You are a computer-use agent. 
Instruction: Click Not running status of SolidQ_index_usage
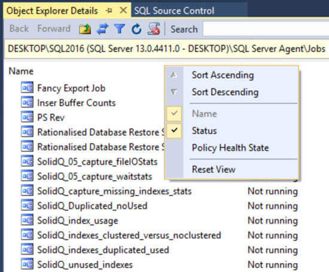coord(273,221)
